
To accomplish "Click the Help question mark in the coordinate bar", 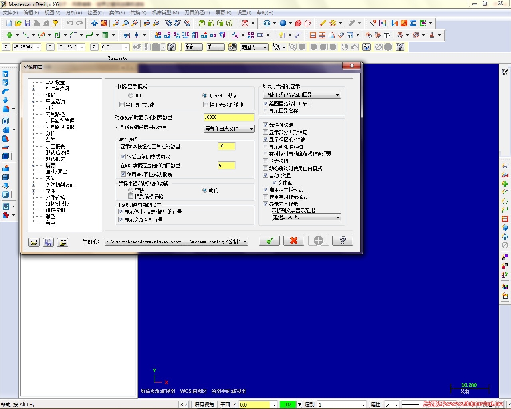I will [172, 47].
